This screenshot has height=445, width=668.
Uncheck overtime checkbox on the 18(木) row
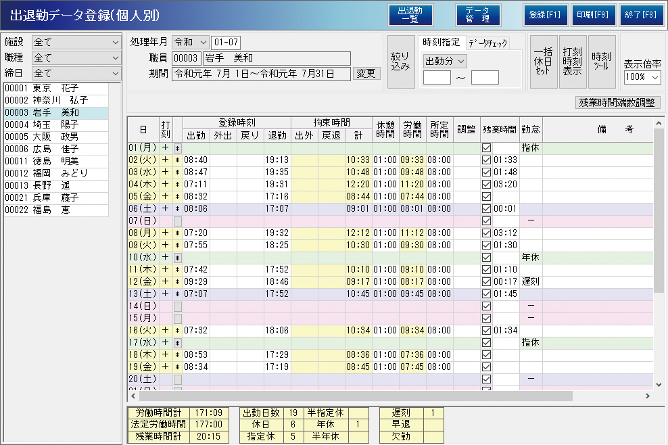(x=486, y=355)
